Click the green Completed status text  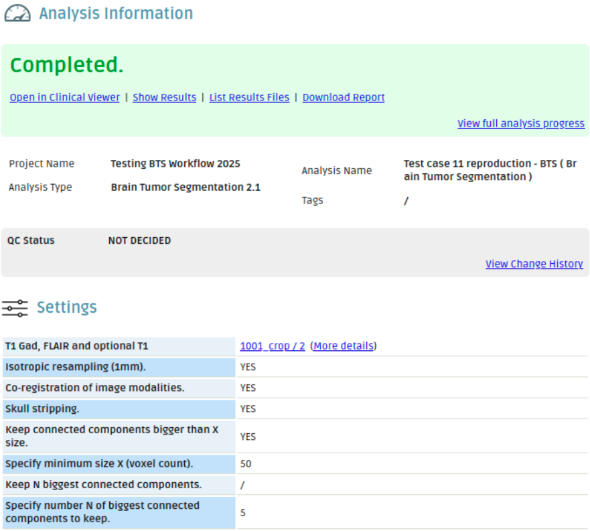[x=67, y=66]
